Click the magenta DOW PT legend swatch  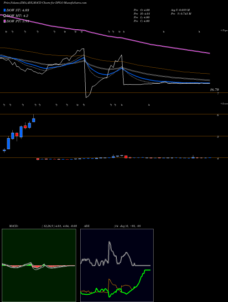tap(5, 21)
